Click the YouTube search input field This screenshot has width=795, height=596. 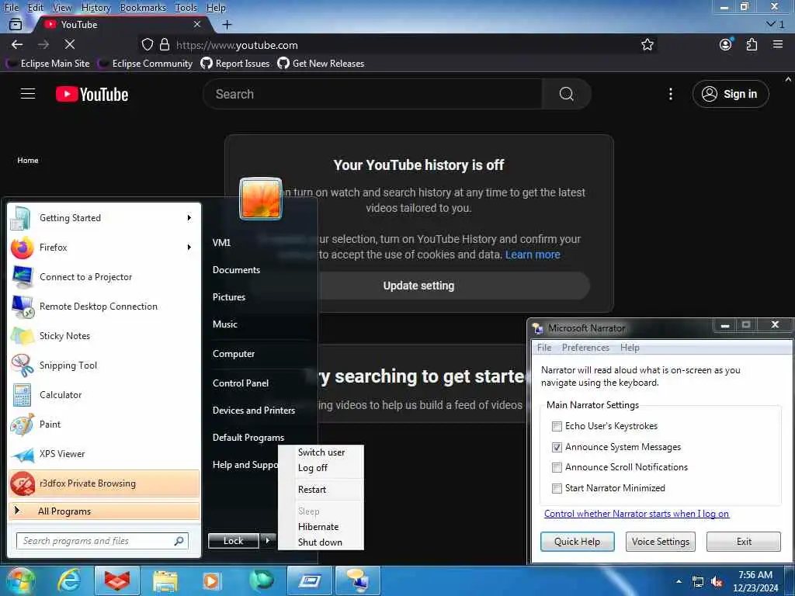(x=373, y=94)
